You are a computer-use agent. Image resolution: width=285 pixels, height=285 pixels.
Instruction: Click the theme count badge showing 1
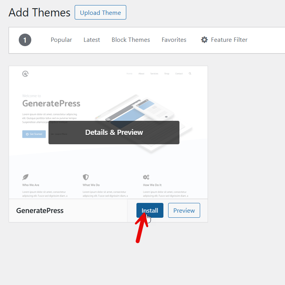click(25, 40)
